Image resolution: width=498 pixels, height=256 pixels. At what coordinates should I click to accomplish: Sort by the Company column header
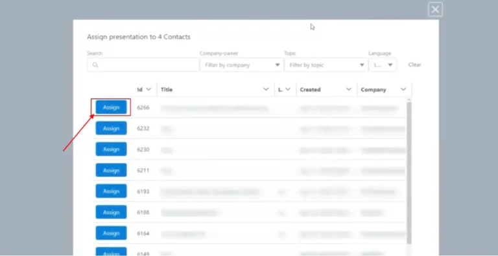pyautogui.click(x=373, y=90)
